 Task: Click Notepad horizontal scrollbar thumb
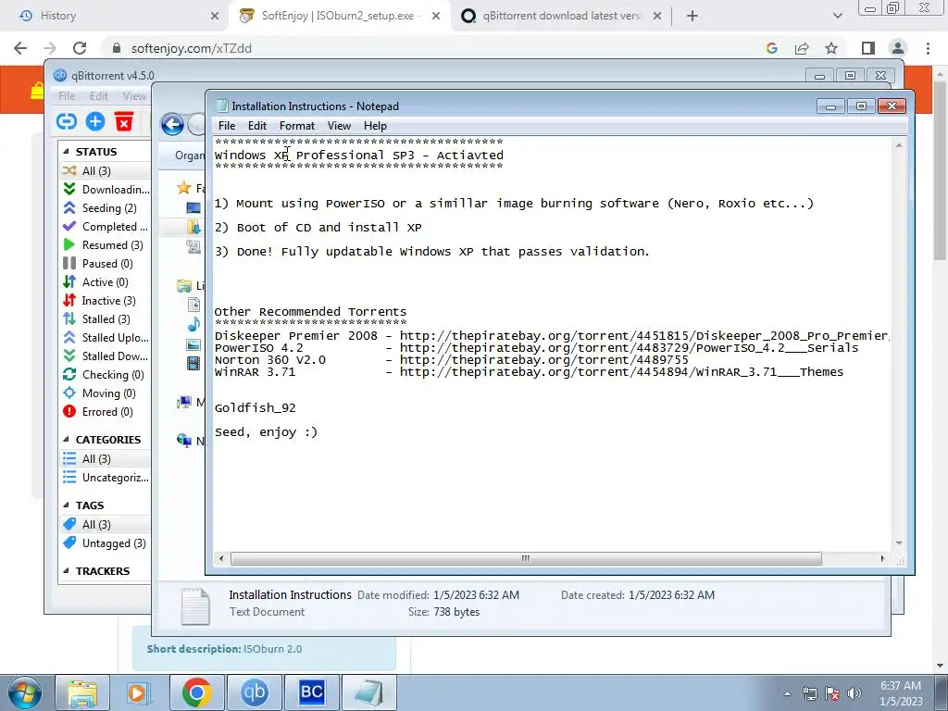pos(526,558)
